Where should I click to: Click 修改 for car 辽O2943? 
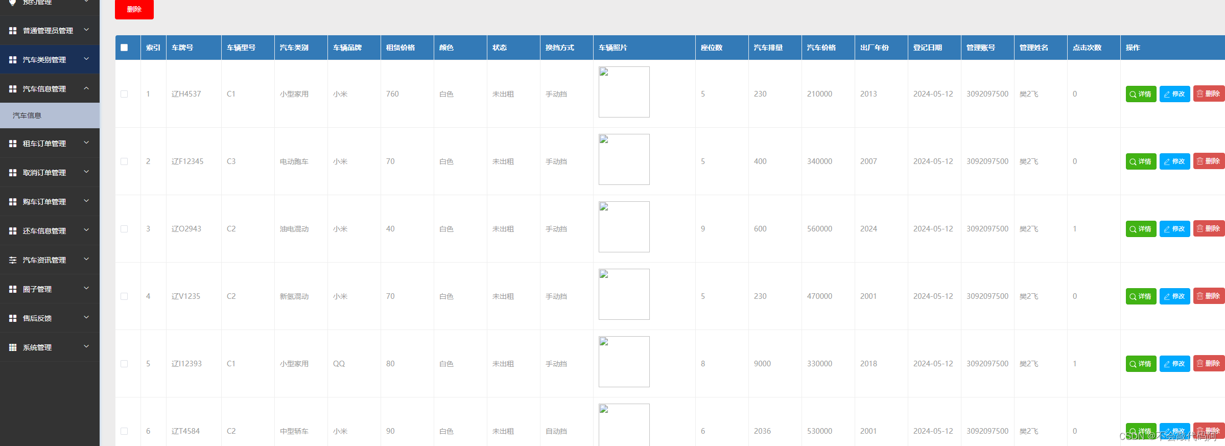pyautogui.click(x=1174, y=229)
